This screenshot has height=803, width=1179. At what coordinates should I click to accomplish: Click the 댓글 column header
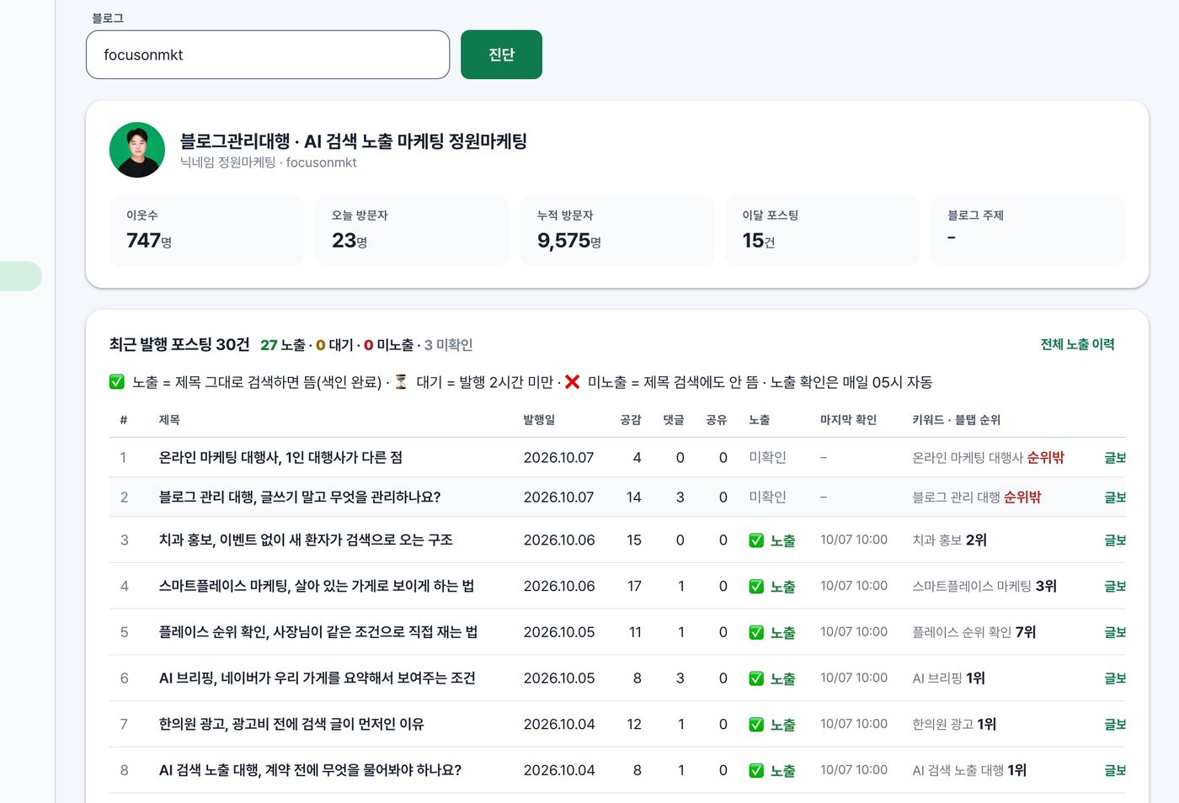(x=674, y=420)
